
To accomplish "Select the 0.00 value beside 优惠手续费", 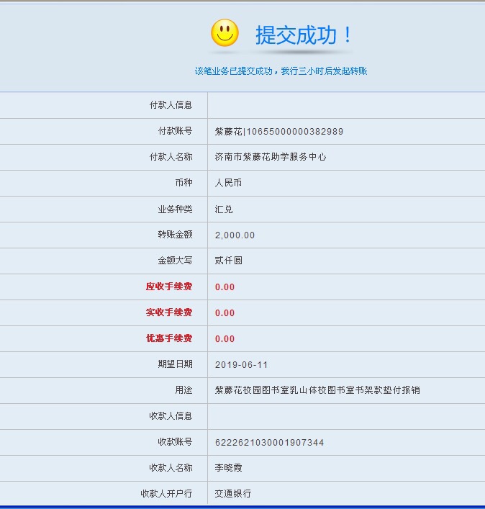I will [225, 339].
